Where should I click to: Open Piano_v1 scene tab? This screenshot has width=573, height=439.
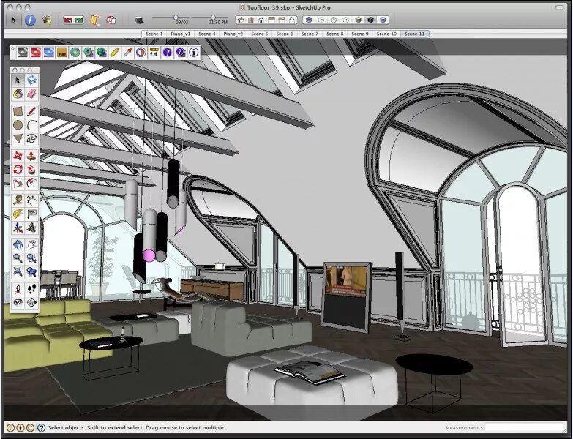click(x=180, y=34)
